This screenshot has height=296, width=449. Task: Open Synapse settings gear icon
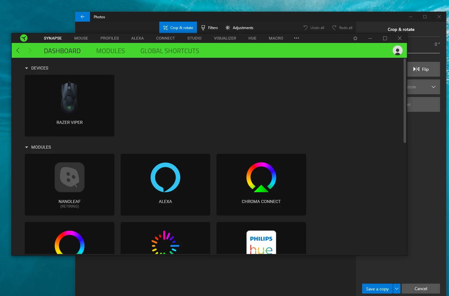click(x=355, y=38)
